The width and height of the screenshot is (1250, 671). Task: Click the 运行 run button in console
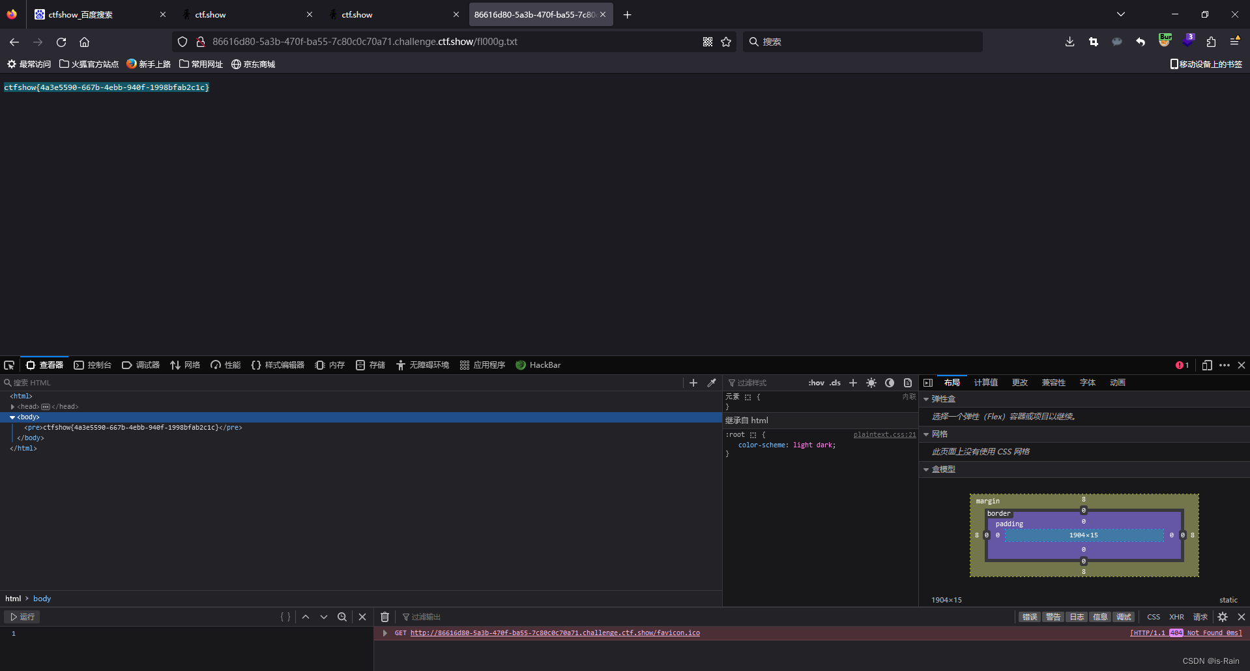pyautogui.click(x=22, y=617)
